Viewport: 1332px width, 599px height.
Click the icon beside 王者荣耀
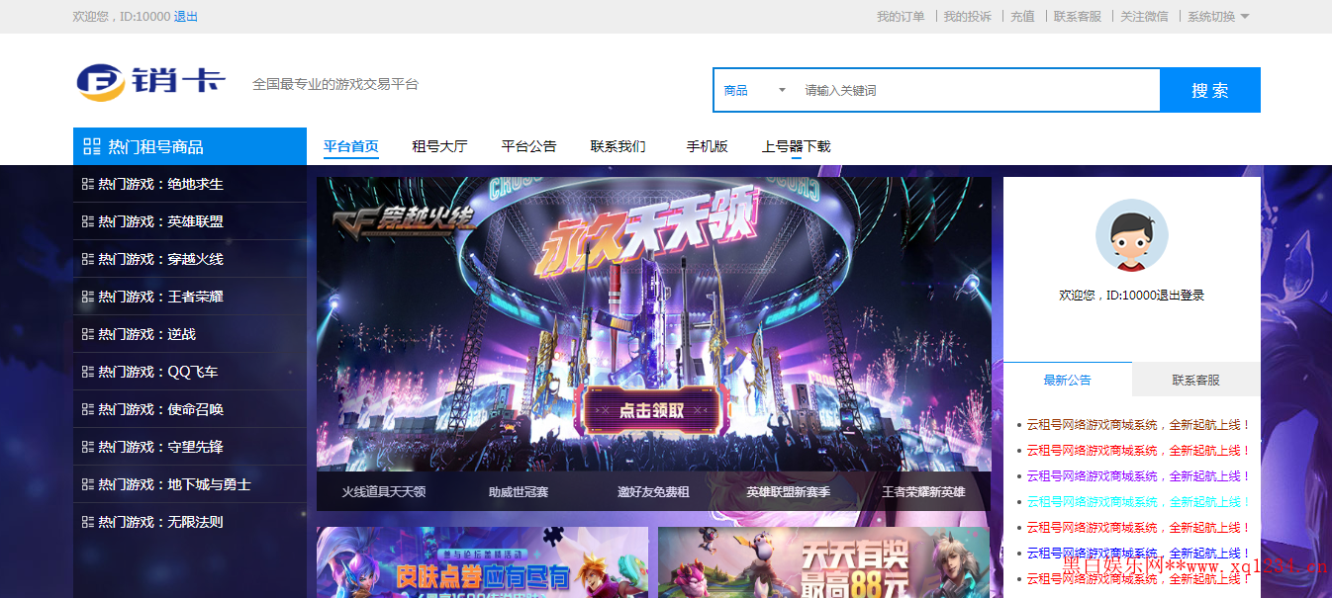pyautogui.click(x=87, y=297)
